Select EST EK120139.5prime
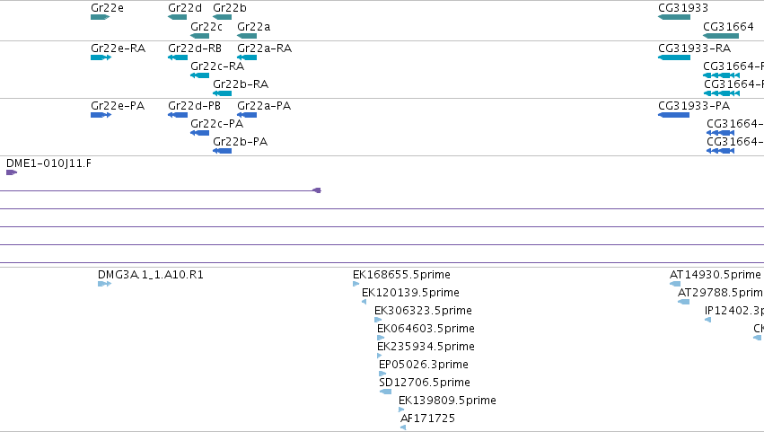The height and width of the screenshot is (432, 764). click(x=410, y=293)
